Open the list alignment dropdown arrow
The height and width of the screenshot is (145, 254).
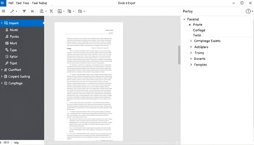pyautogui.click(x=73, y=11)
